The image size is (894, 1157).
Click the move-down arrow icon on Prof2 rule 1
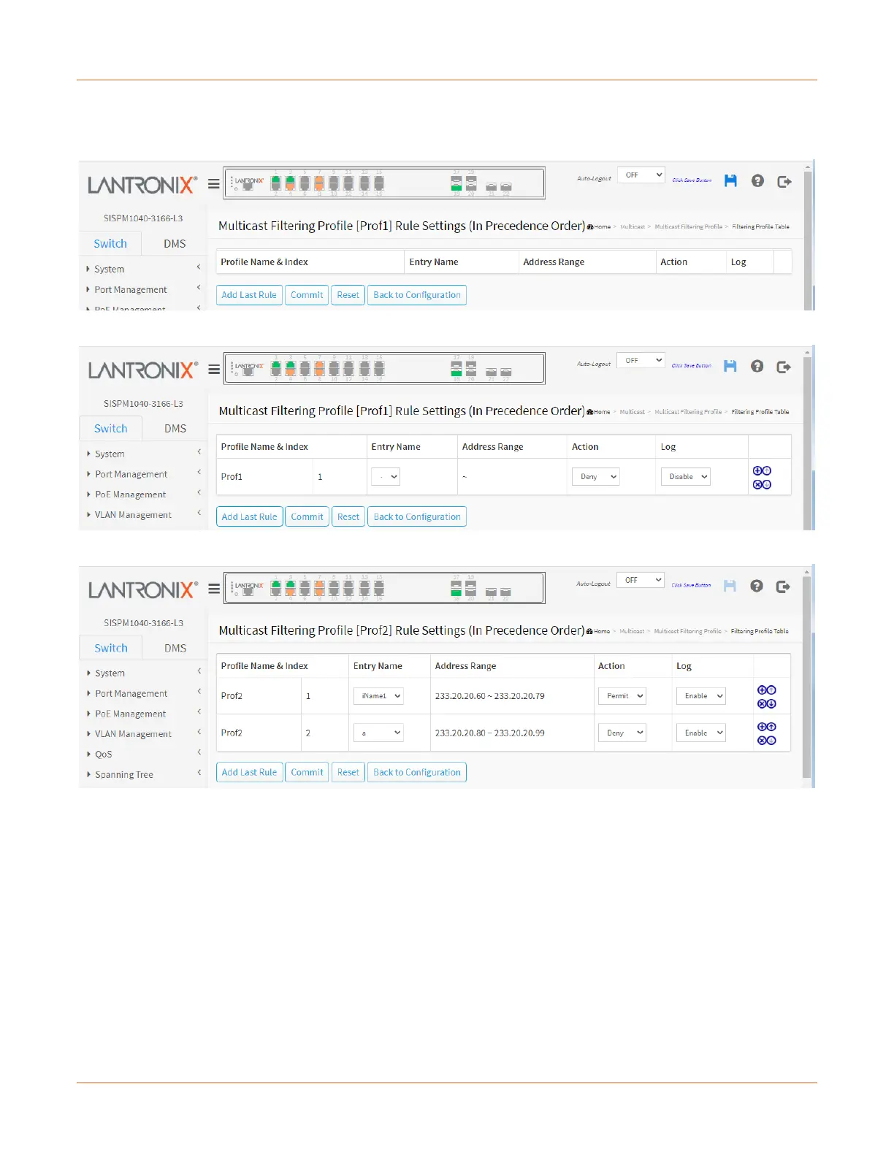(x=771, y=703)
